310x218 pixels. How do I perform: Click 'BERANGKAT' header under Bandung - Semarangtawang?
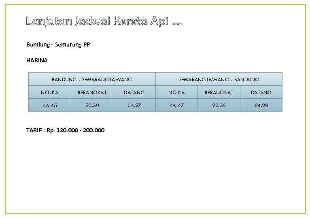pos(92,92)
